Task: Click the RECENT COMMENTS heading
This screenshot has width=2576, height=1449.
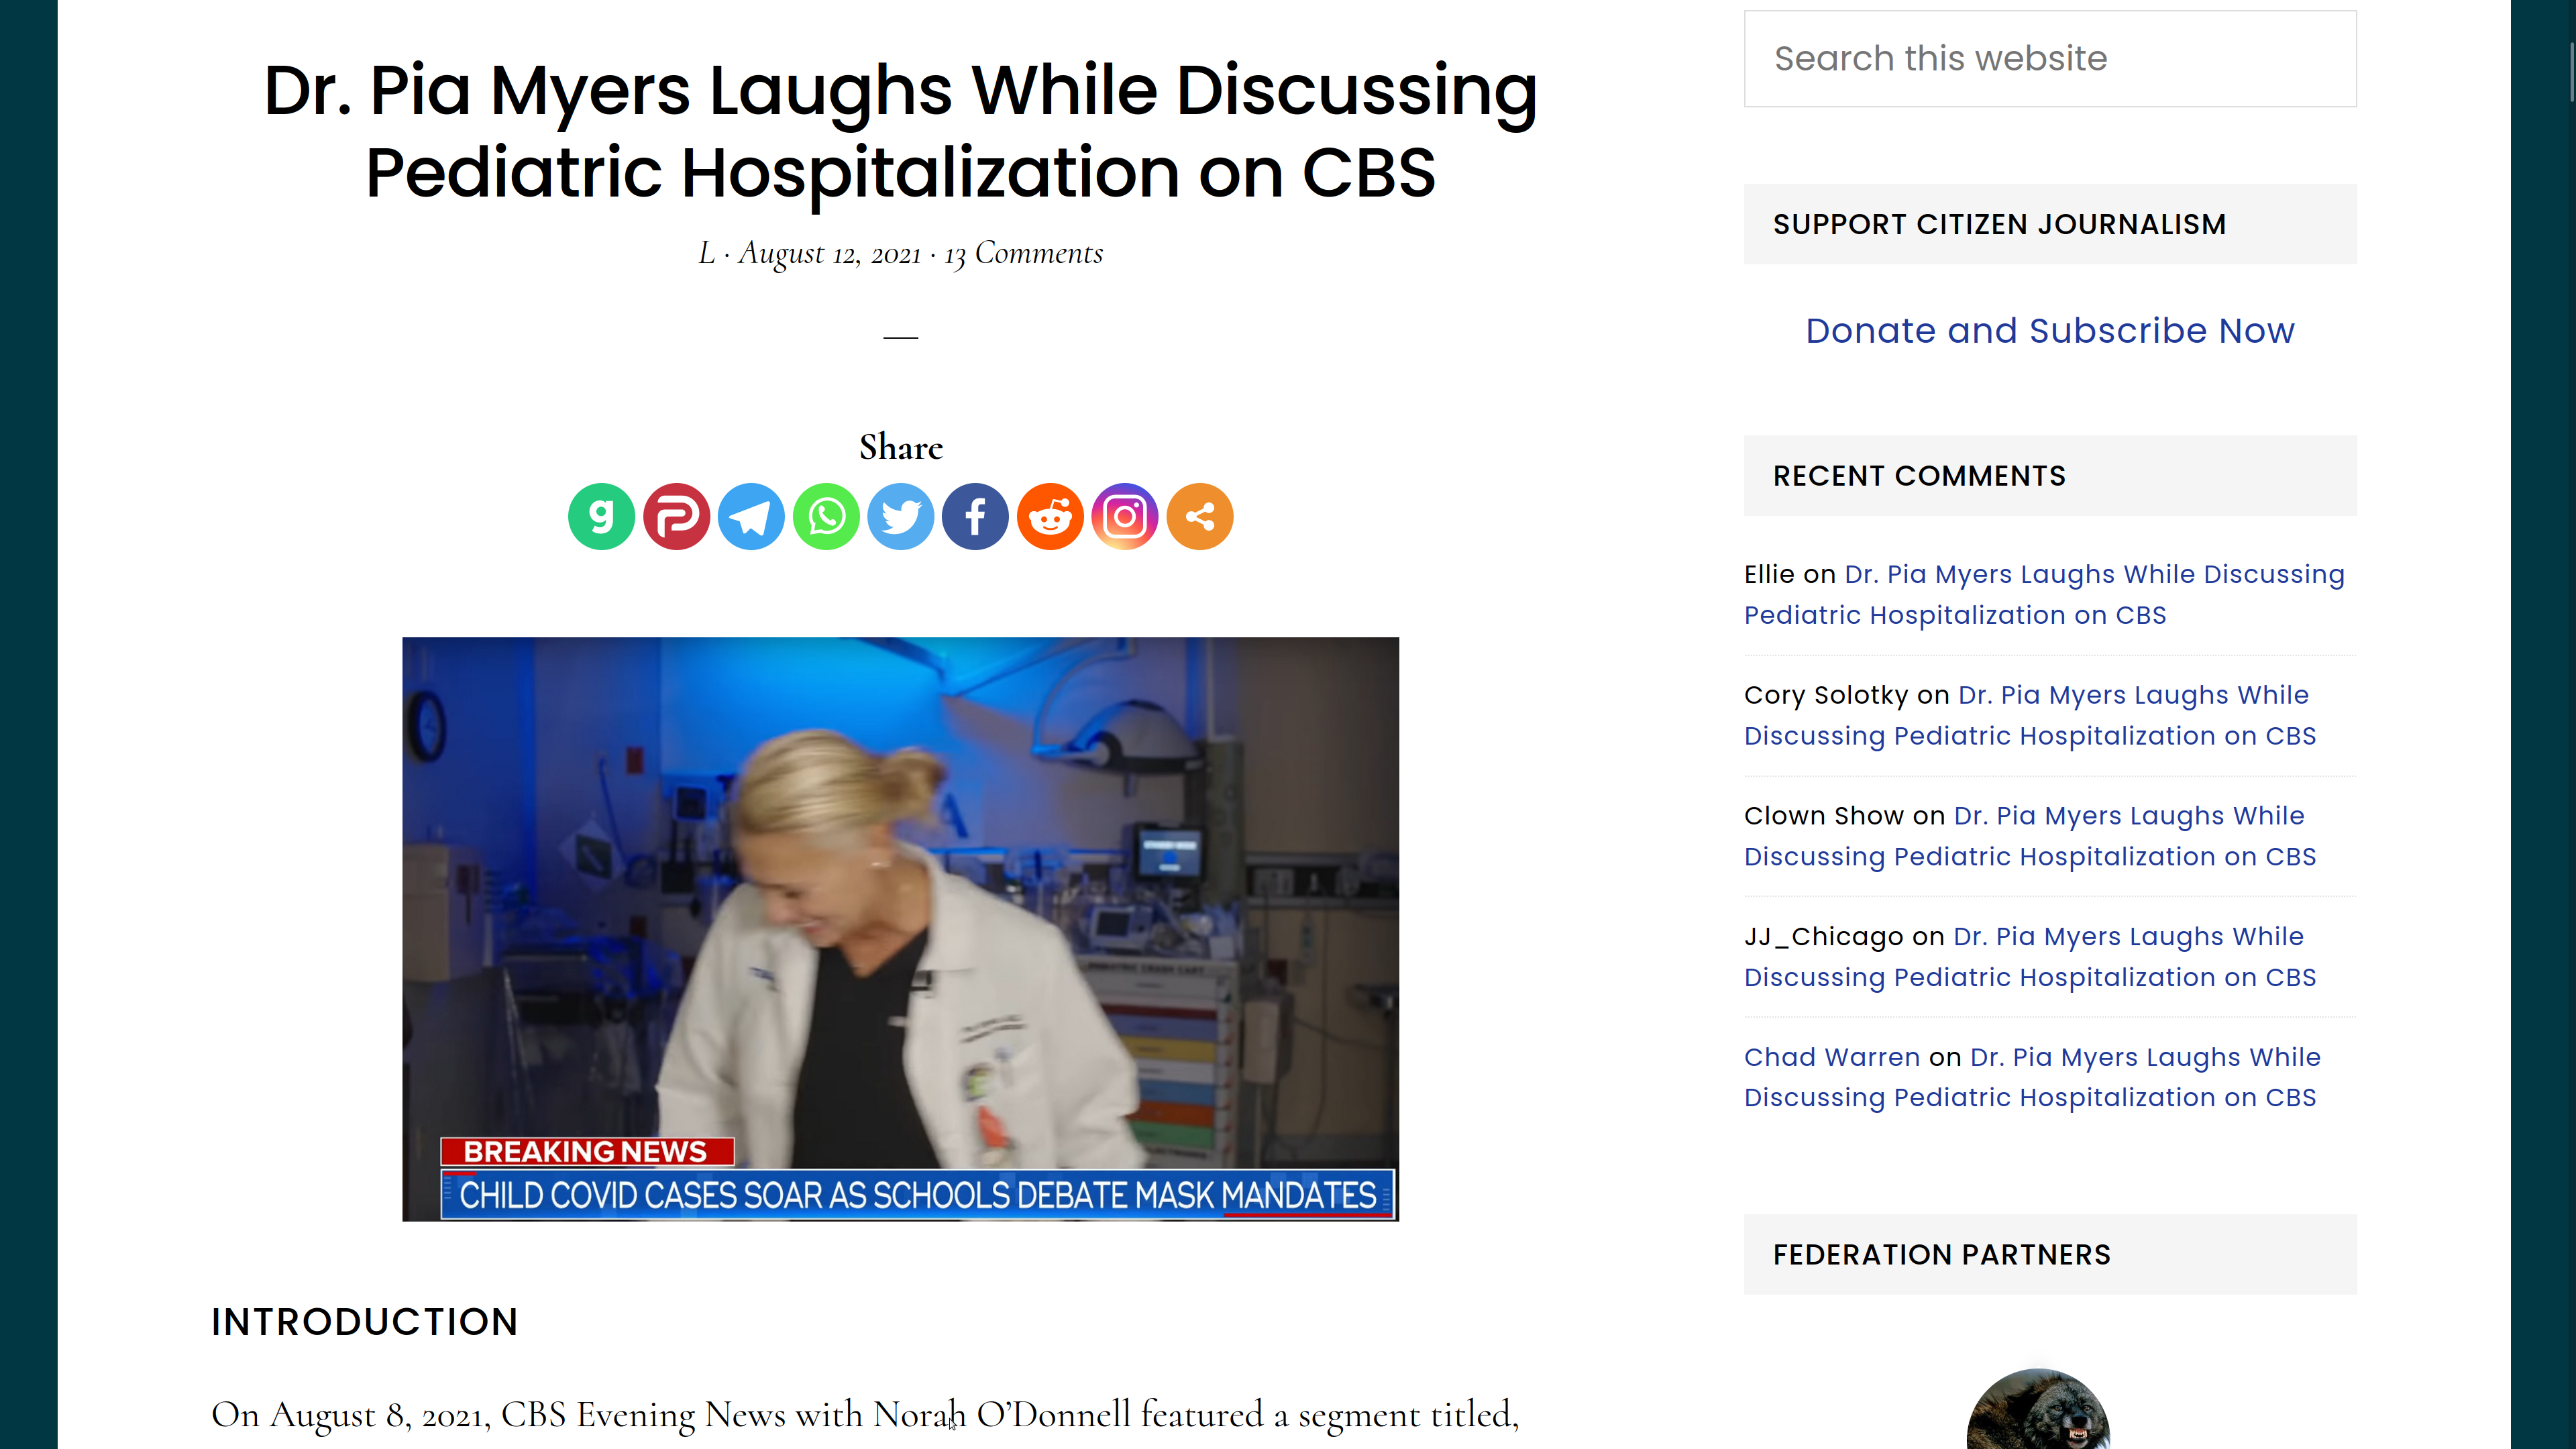Action: pyautogui.click(x=1919, y=475)
